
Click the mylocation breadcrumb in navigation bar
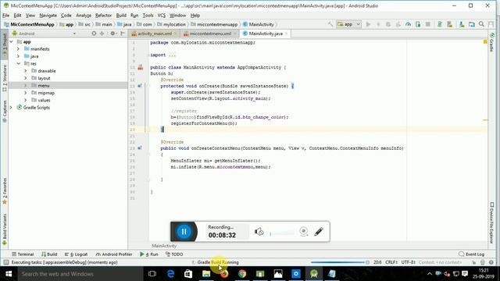tap(172, 24)
